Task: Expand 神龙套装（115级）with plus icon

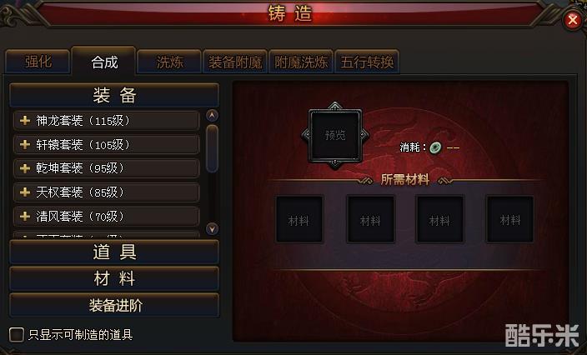Action: pos(25,121)
